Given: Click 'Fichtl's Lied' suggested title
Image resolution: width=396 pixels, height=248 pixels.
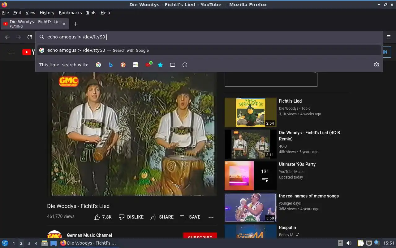Looking at the screenshot, I should coord(290,101).
